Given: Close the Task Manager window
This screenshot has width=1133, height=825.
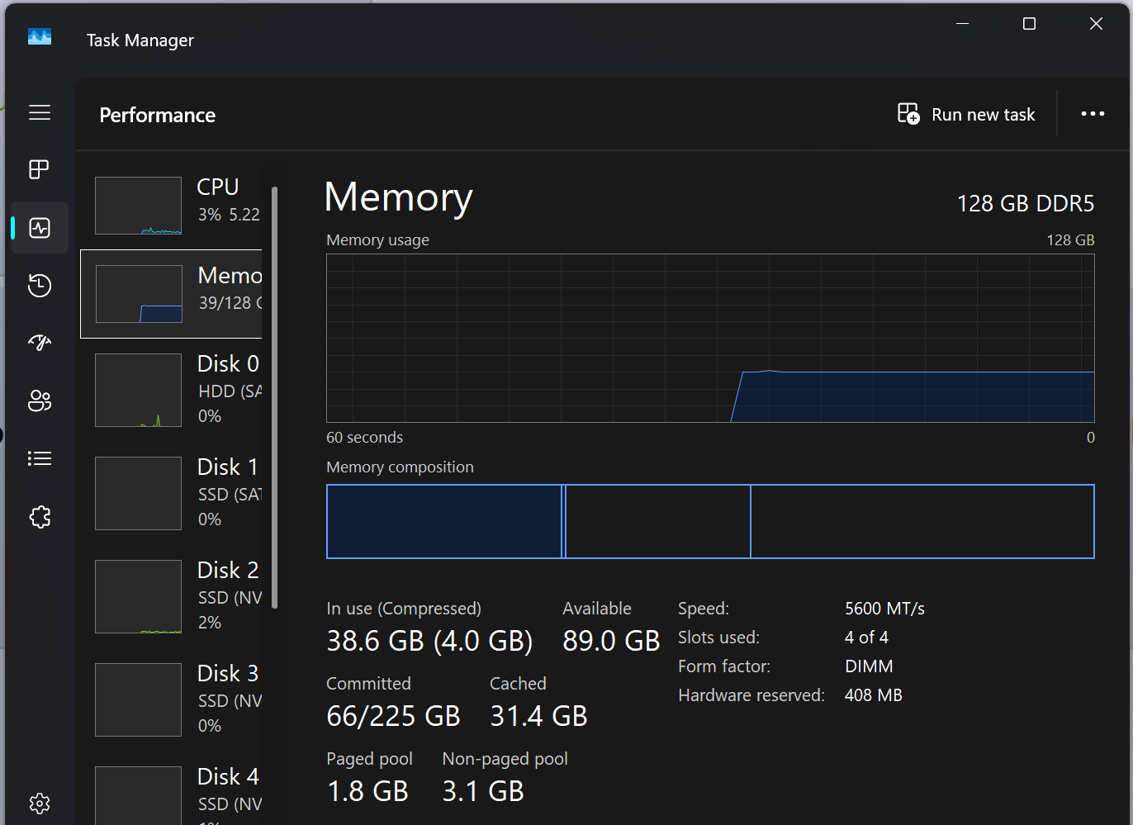Looking at the screenshot, I should (x=1096, y=24).
